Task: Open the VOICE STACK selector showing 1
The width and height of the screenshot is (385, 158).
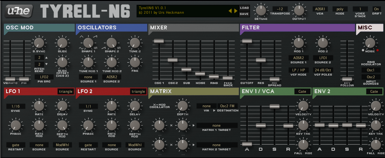Action: pyautogui.click(x=360, y=9)
